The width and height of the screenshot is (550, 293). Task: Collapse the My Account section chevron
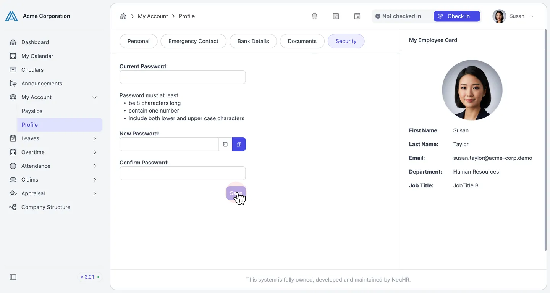click(x=95, y=97)
